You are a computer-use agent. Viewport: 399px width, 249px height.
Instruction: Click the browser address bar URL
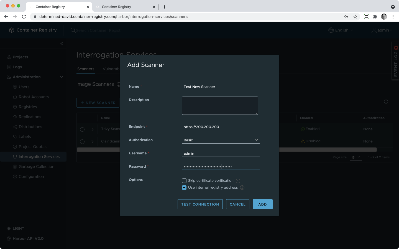[x=113, y=17]
